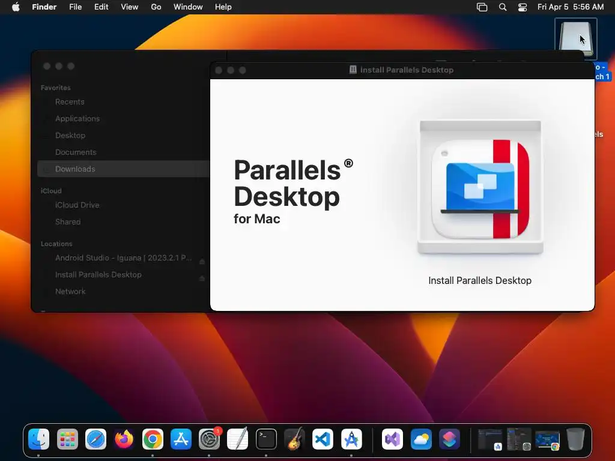
Task: Restore minimized Android Studio window thumbnail
Action: [x=490, y=439]
